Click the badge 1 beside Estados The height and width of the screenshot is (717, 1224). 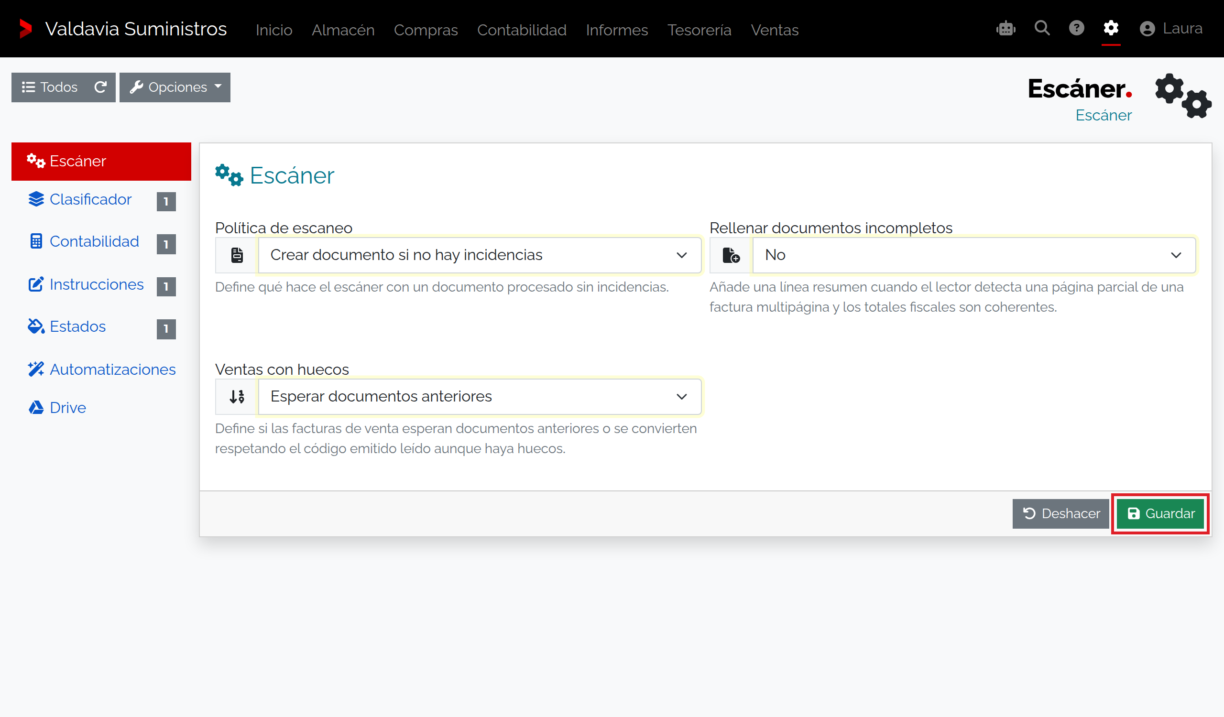[166, 329]
